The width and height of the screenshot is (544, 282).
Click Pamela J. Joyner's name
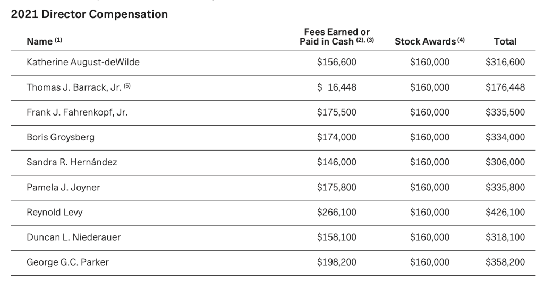click(63, 187)
